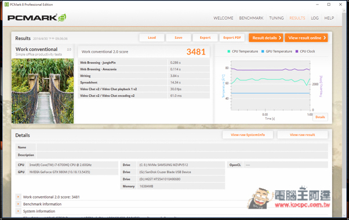The width and height of the screenshot is (349, 220).
Task: Open the WELCOME tab
Action: (223, 18)
